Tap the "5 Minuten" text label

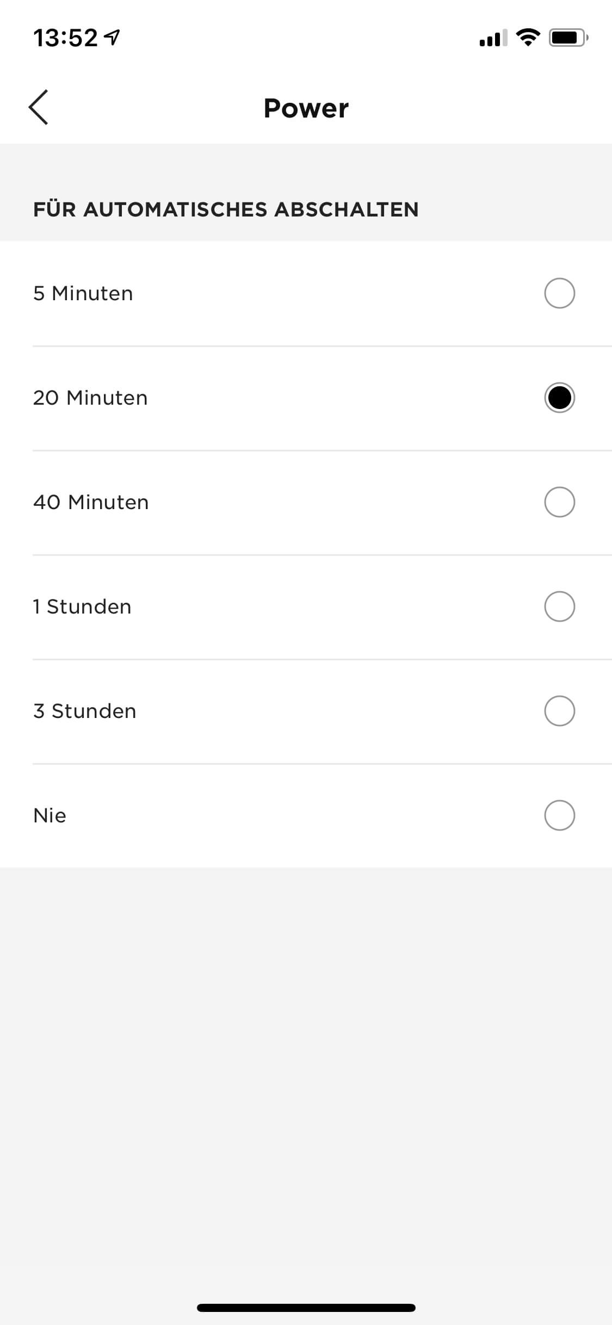[x=83, y=294]
